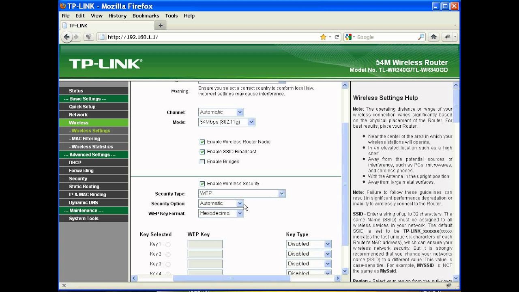
Task: Click the Key 2 WEP Key field
Action: tap(205, 254)
